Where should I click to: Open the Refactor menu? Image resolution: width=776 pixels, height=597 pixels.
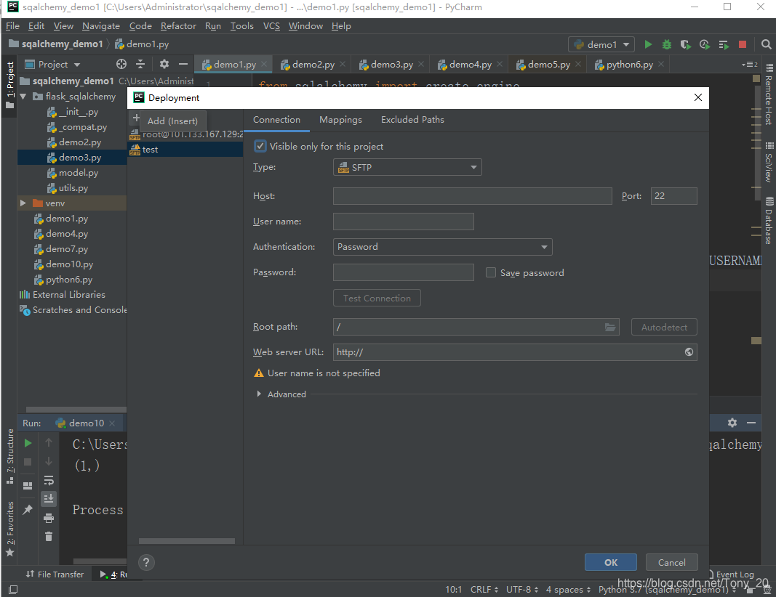pos(178,25)
